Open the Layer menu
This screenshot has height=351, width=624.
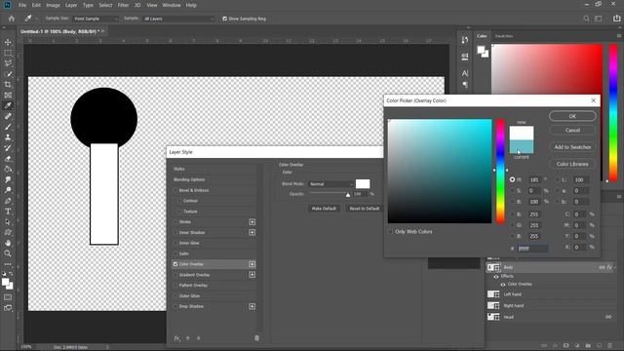(x=71, y=5)
